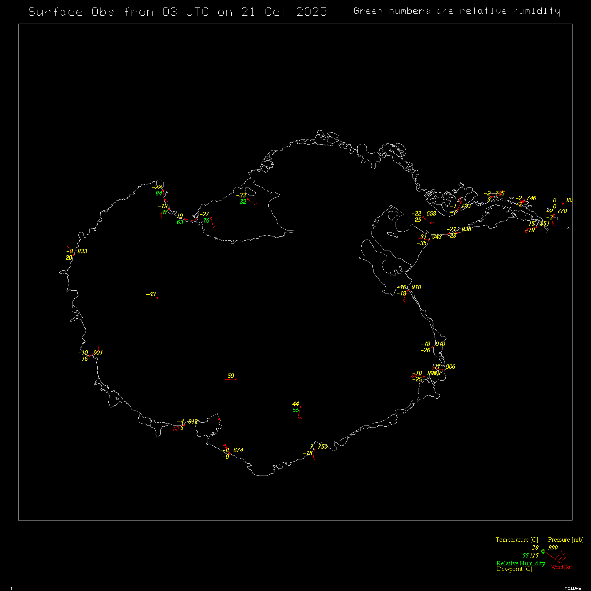Click the Temperature [C] legend label
Image resolution: width=591 pixels, height=591 pixels.
pyautogui.click(x=517, y=540)
